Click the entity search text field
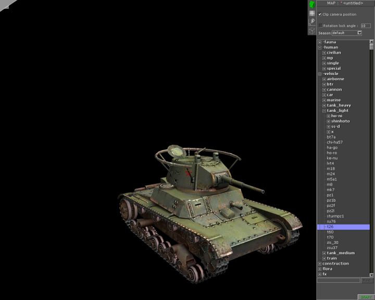 [339, 280]
